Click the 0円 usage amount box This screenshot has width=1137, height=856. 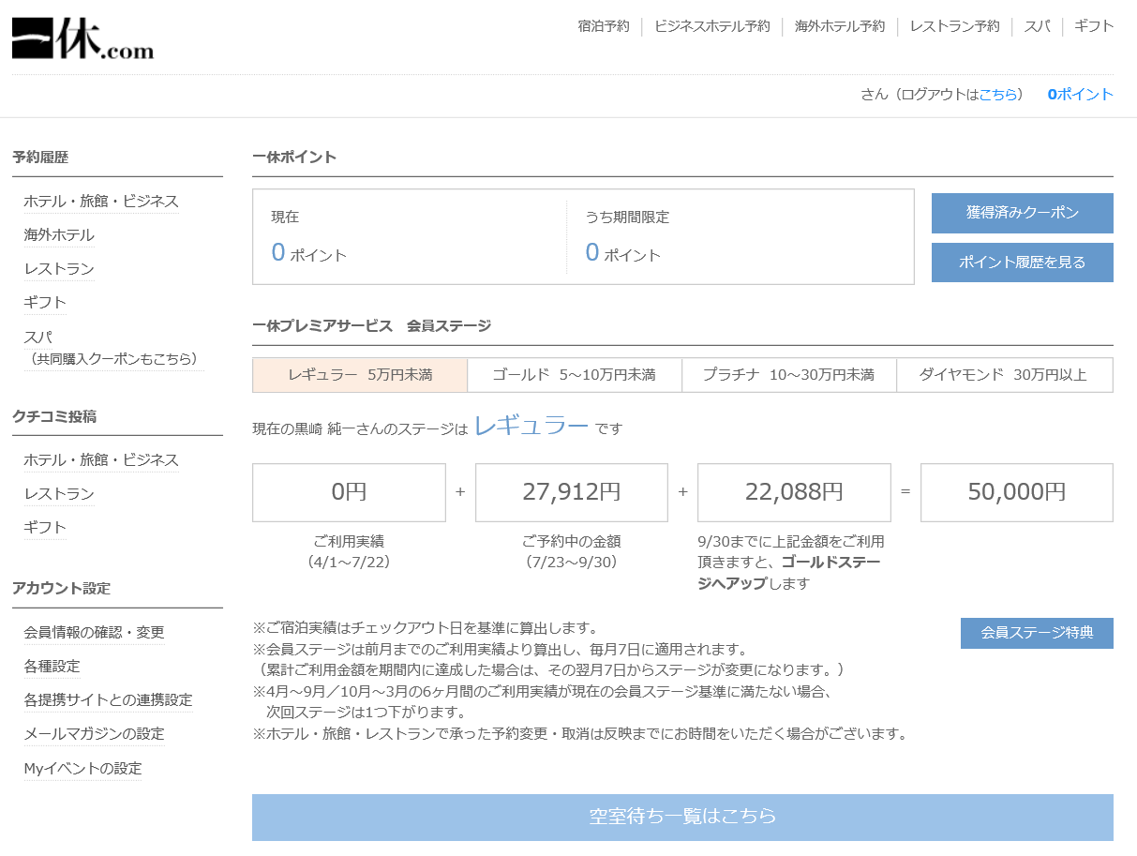[349, 492]
